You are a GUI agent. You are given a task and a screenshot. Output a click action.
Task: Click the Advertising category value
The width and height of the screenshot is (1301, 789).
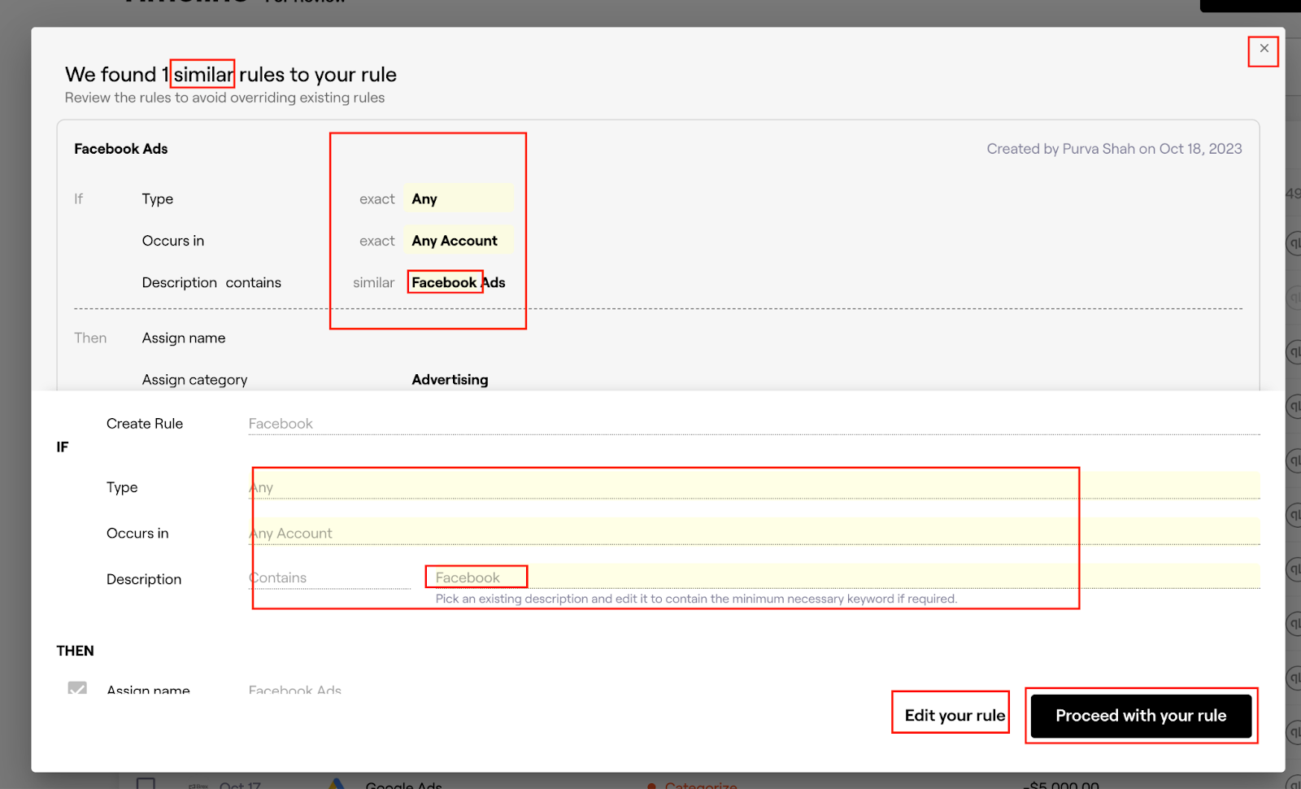coord(450,380)
